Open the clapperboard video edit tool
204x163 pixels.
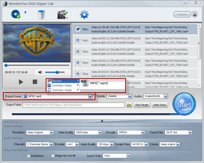click(63, 14)
